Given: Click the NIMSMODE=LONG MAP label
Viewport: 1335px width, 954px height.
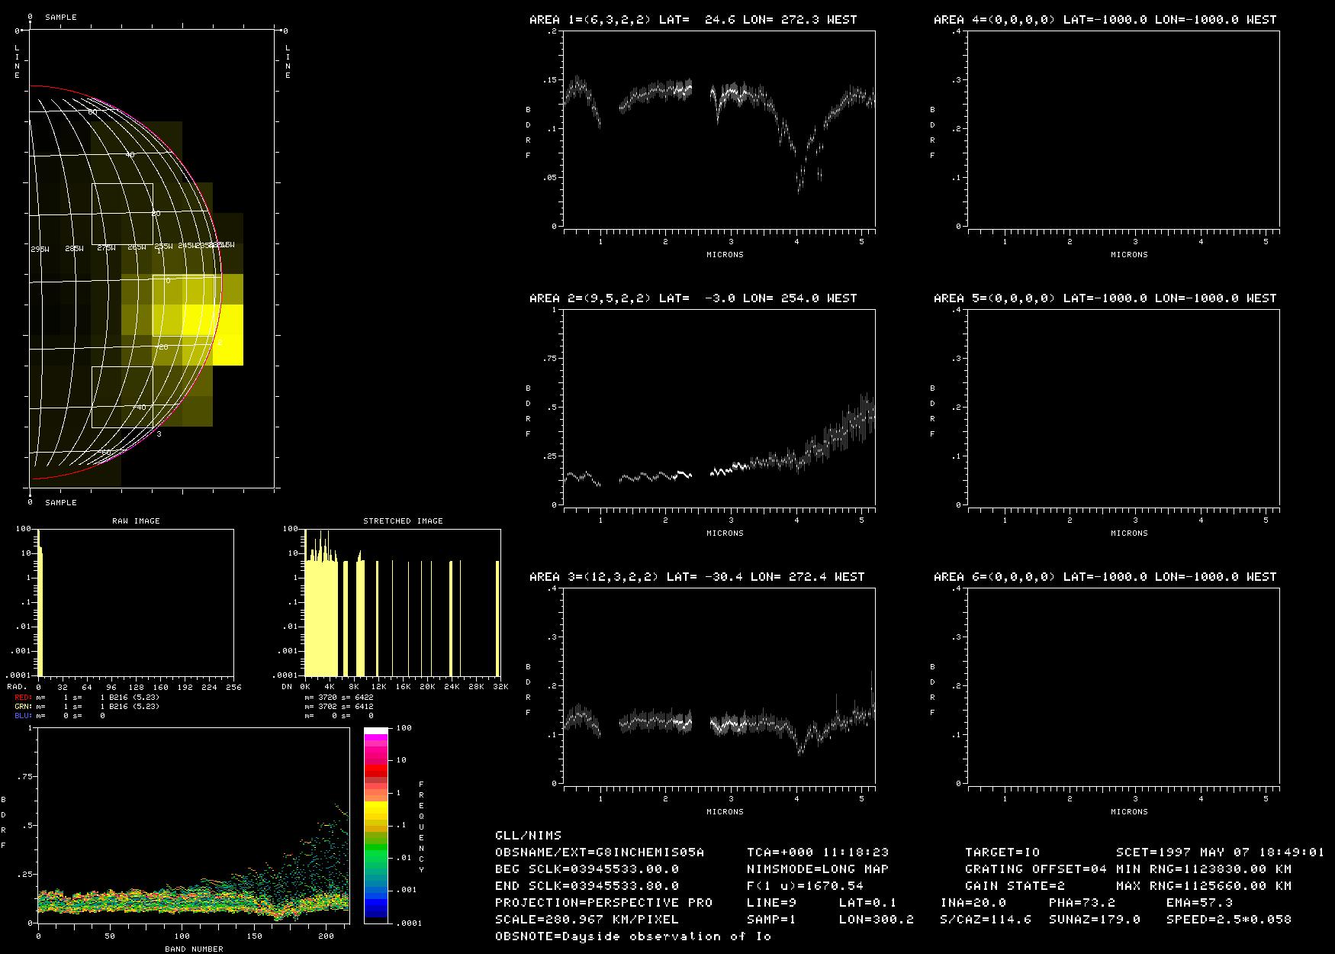Looking at the screenshot, I should tap(817, 869).
